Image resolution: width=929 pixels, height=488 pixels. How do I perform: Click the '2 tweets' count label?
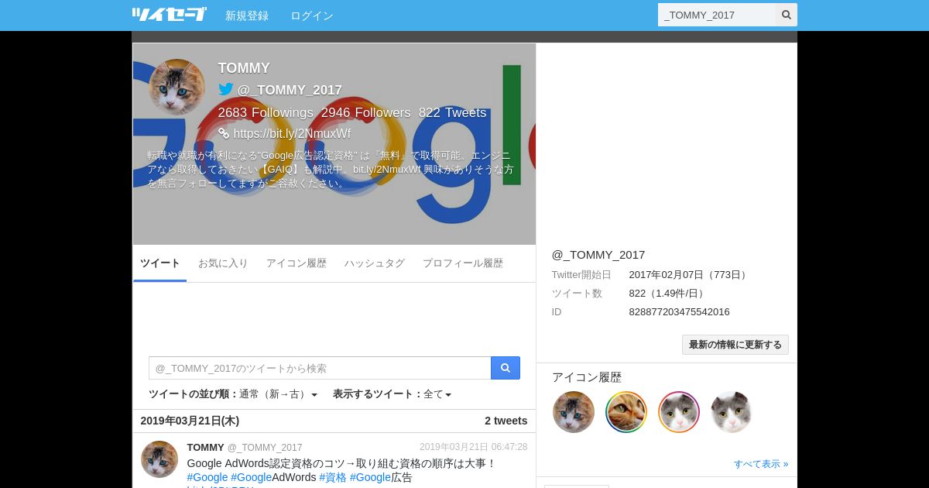[506, 421]
